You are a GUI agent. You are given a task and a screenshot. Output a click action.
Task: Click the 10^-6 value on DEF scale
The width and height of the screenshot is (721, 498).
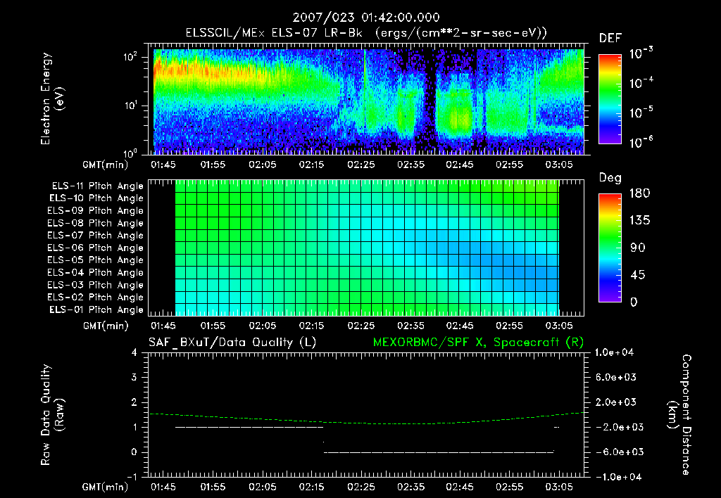click(x=641, y=142)
